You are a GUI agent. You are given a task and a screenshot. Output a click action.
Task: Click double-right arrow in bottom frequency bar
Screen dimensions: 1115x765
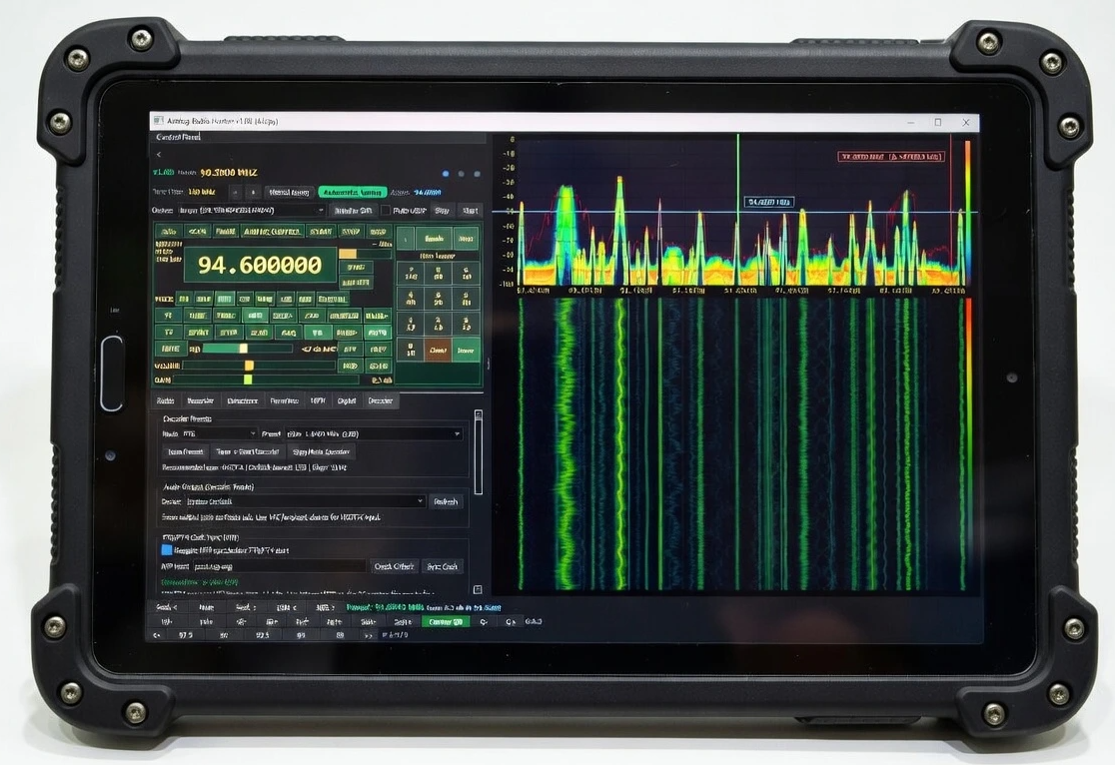pyautogui.click(x=369, y=634)
